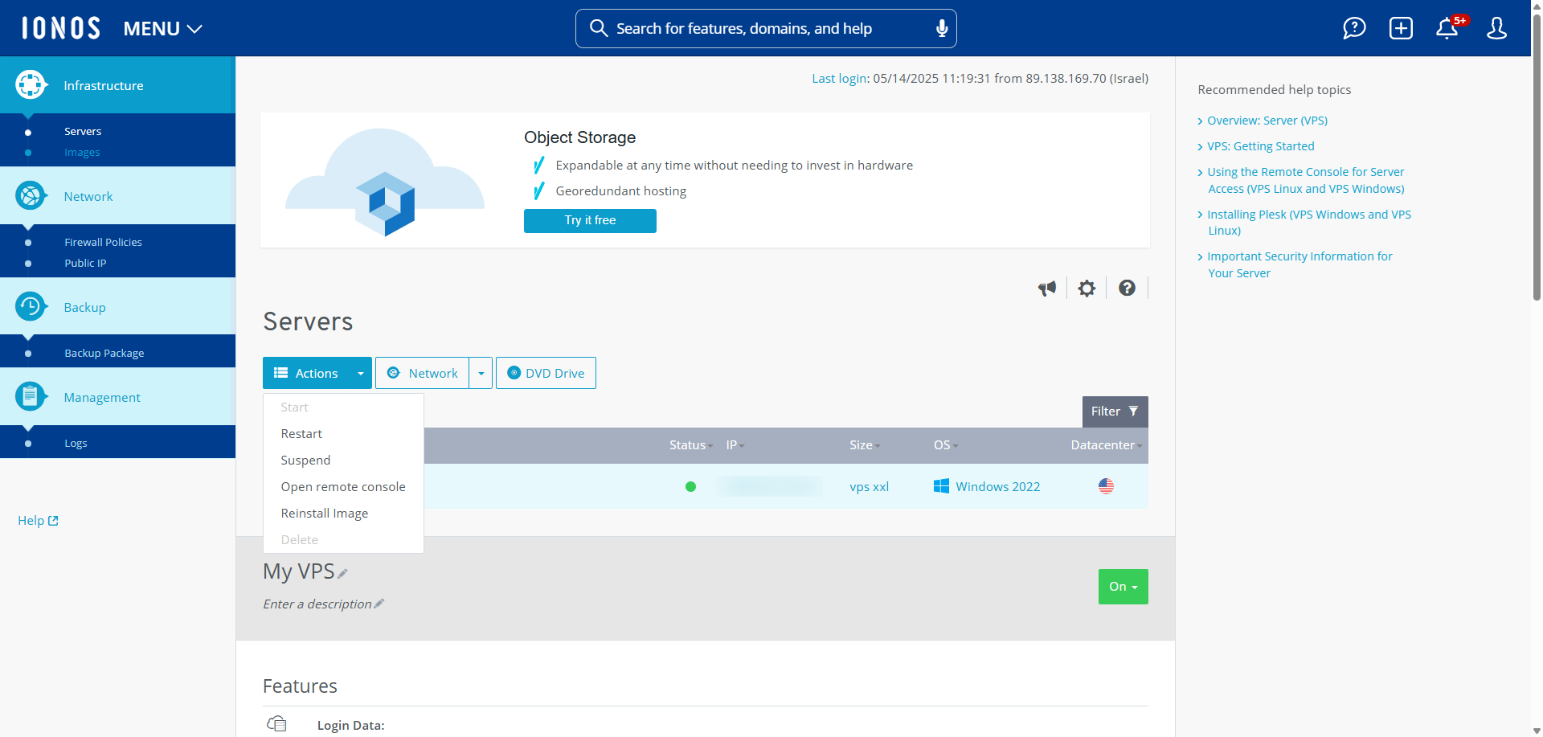Open the external Help link

38,520
